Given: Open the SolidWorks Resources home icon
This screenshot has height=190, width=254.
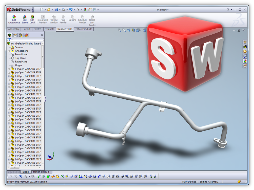Looking at the screenshot, I should coord(245,42).
